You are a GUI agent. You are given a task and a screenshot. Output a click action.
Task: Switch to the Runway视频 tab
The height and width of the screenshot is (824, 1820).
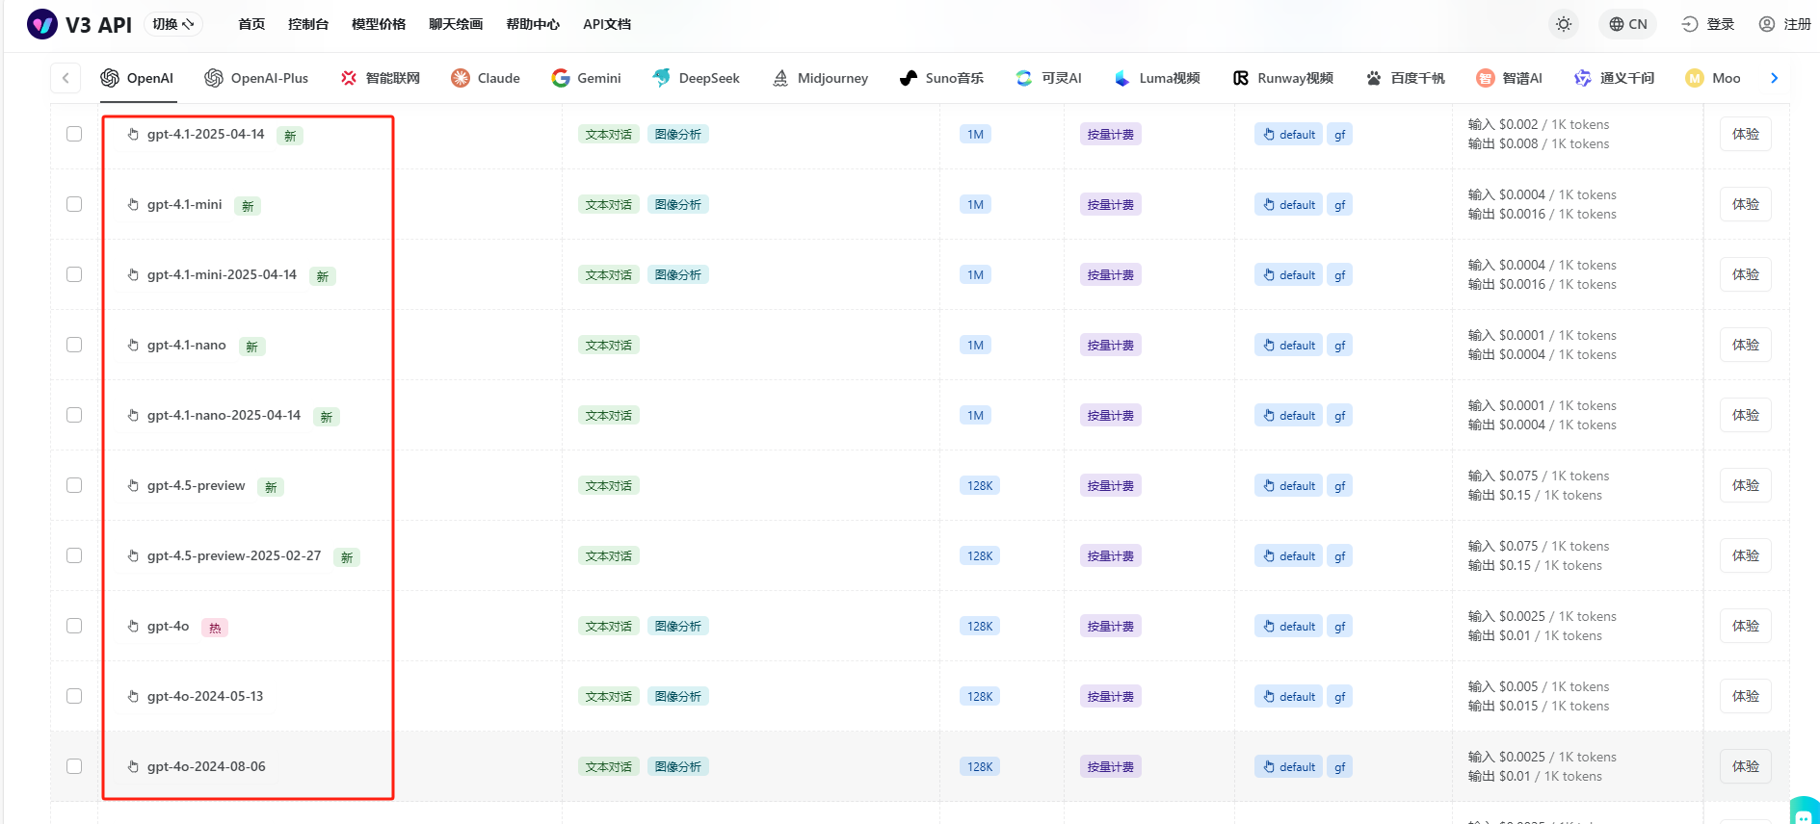click(x=1282, y=78)
